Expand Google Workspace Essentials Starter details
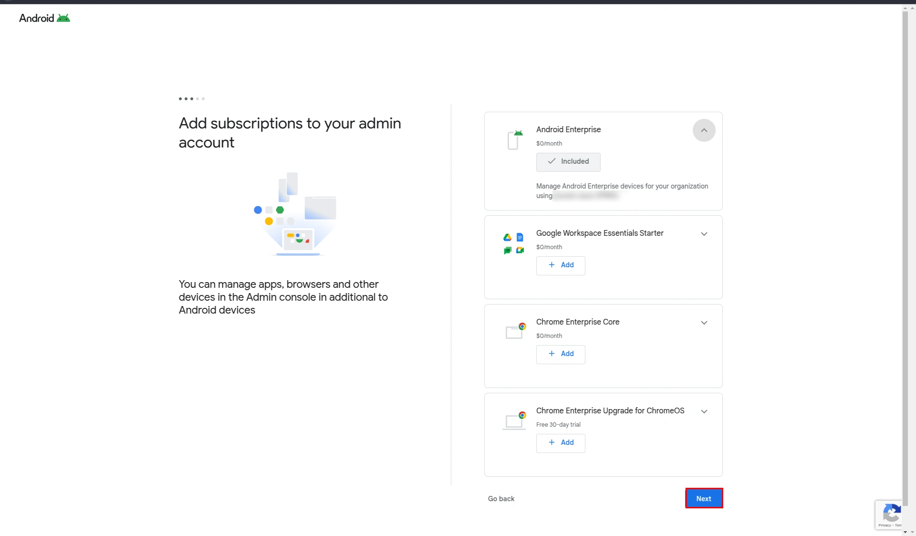 click(x=704, y=234)
